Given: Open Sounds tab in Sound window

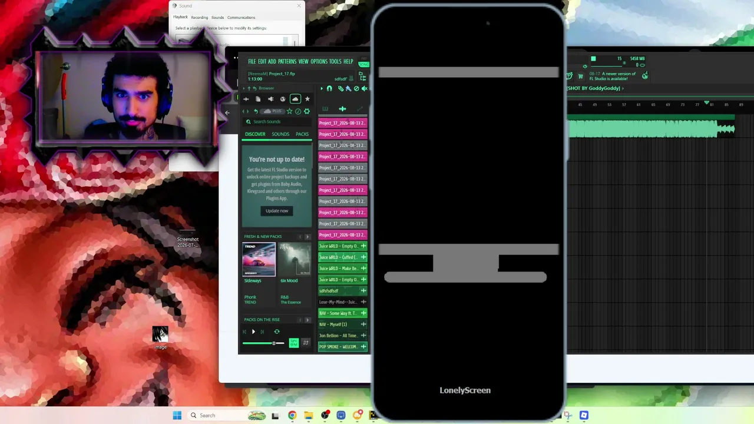Looking at the screenshot, I should pos(217,18).
